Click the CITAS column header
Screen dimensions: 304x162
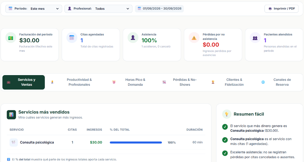[72, 130]
